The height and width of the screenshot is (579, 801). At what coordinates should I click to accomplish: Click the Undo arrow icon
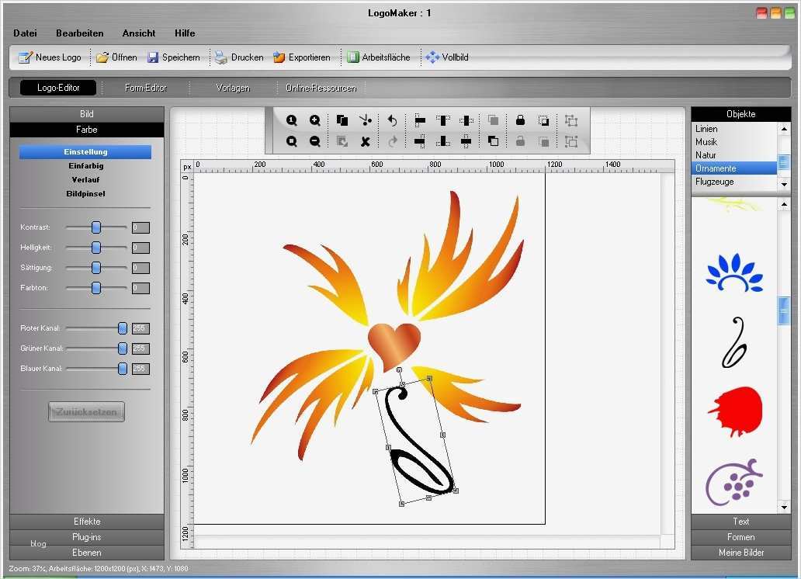(x=394, y=120)
